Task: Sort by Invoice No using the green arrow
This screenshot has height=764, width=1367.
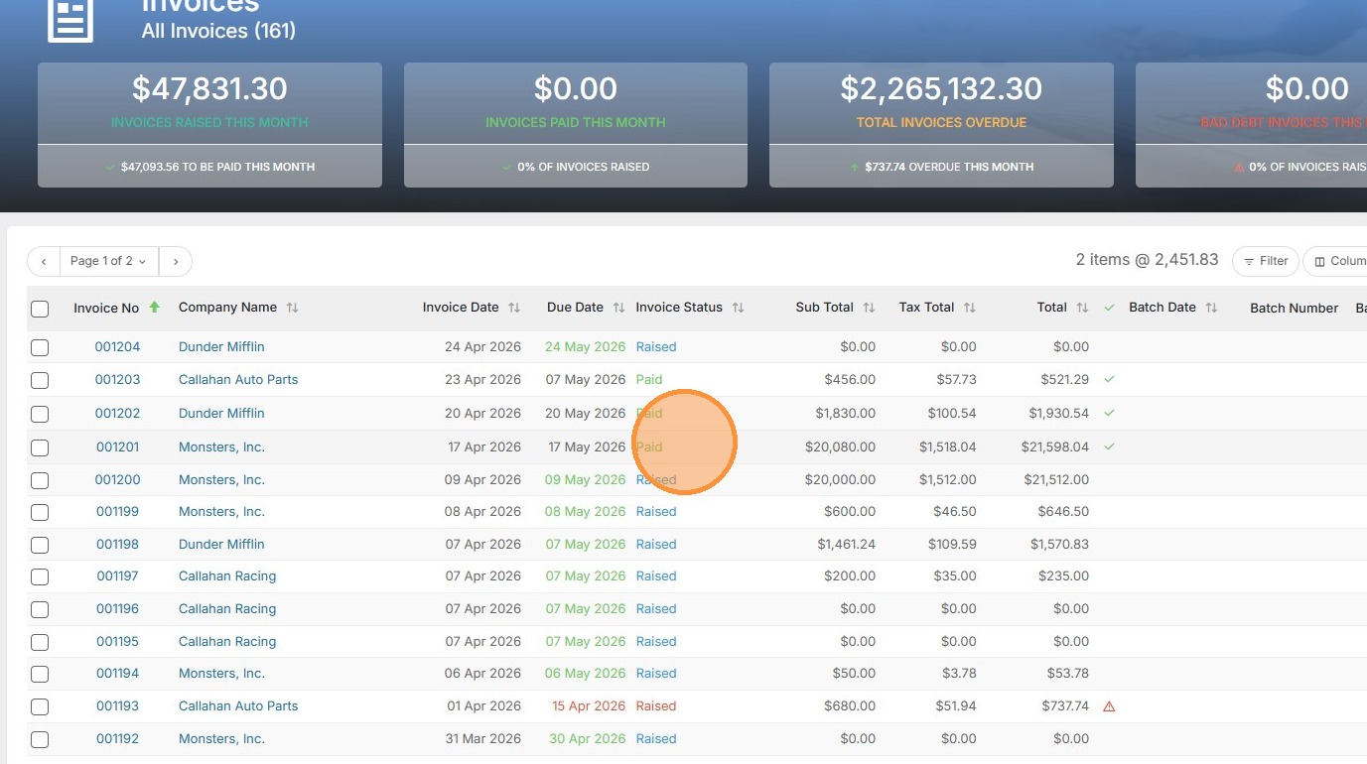Action: point(154,308)
